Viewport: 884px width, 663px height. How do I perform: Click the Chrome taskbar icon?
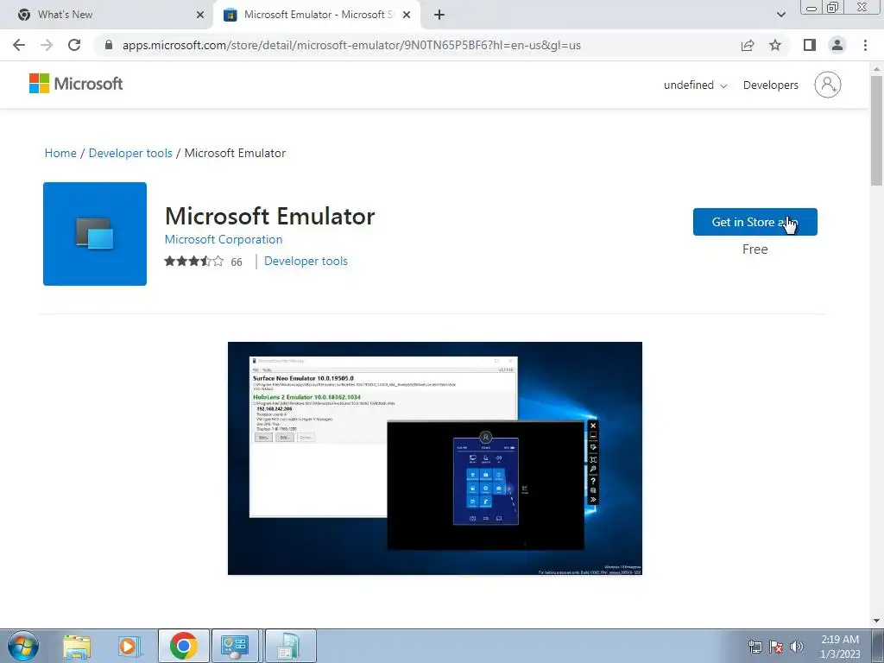pyautogui.click(x=183, y=646)
